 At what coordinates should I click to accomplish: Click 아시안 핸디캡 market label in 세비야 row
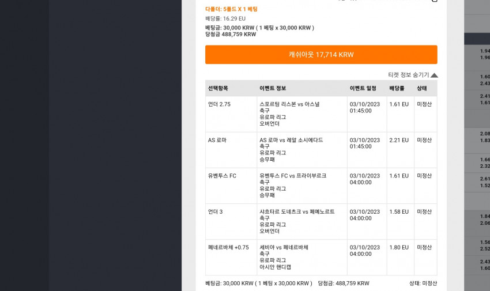275,267
